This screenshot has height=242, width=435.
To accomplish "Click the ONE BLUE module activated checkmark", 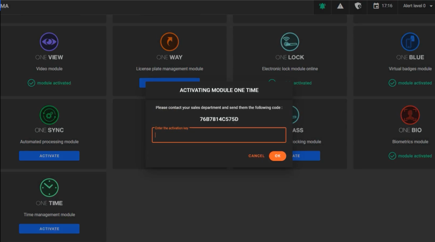I will click(x=392, y=83).
